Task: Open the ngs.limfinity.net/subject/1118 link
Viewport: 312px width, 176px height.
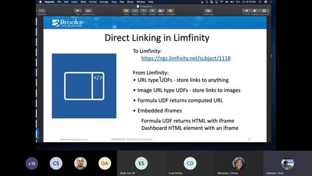Action: click(x=186, y=58)
